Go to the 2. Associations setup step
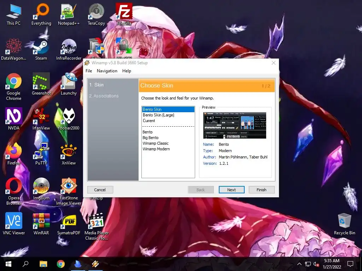The height and width of the screenshot is (271, 362). [x=104, y=96]
